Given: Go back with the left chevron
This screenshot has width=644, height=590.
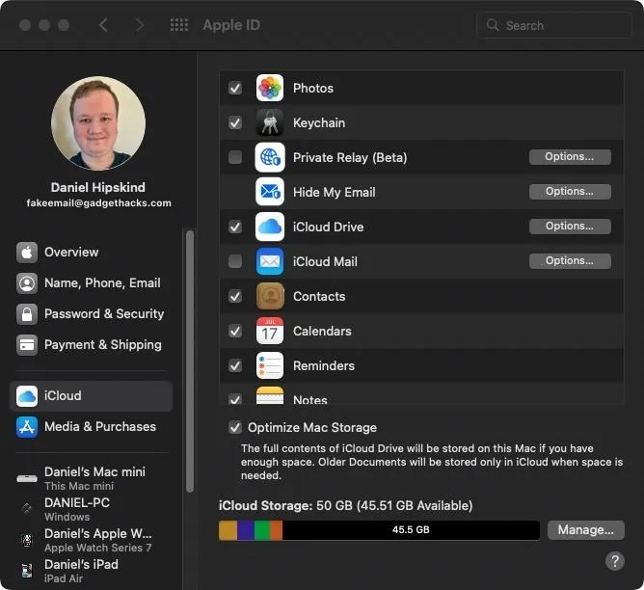Looking at the screenshot, I should [103, 25].
